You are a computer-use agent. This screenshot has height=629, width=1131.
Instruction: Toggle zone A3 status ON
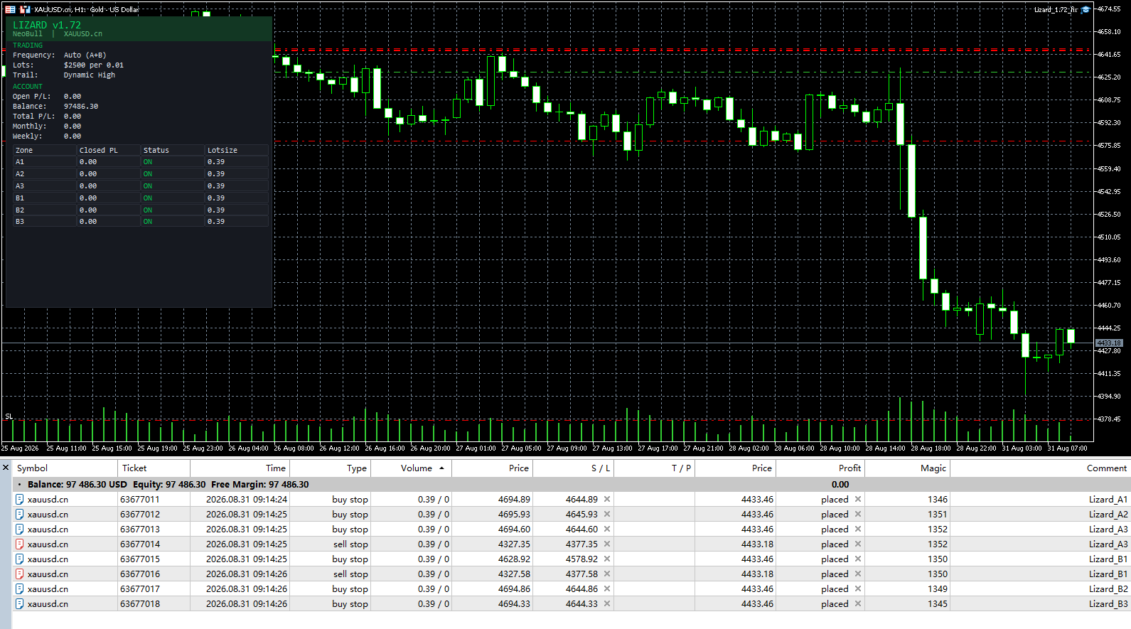tap(148, 186)
